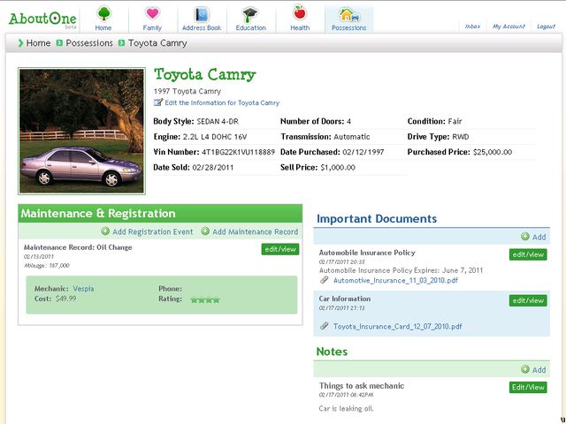Screen dimensions: 566x424
Task: Click the plus icon in Notes Add
Action: (x=525, y=369)
